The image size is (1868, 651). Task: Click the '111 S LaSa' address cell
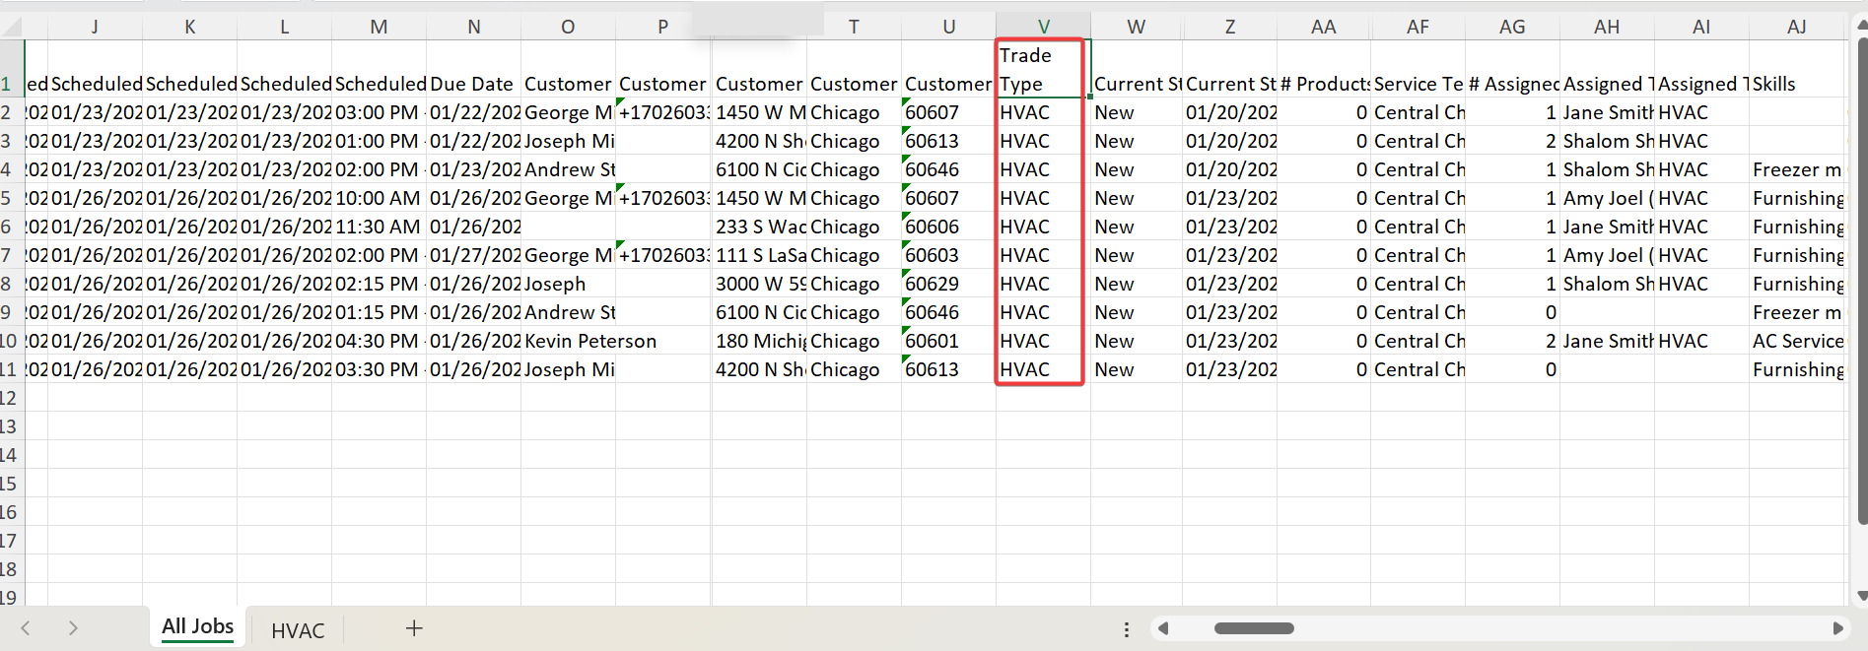click(x=759, y=255)
